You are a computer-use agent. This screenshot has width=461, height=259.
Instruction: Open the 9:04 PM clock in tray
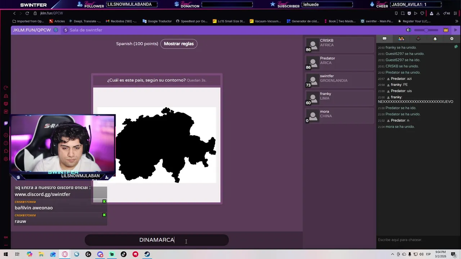440,254
